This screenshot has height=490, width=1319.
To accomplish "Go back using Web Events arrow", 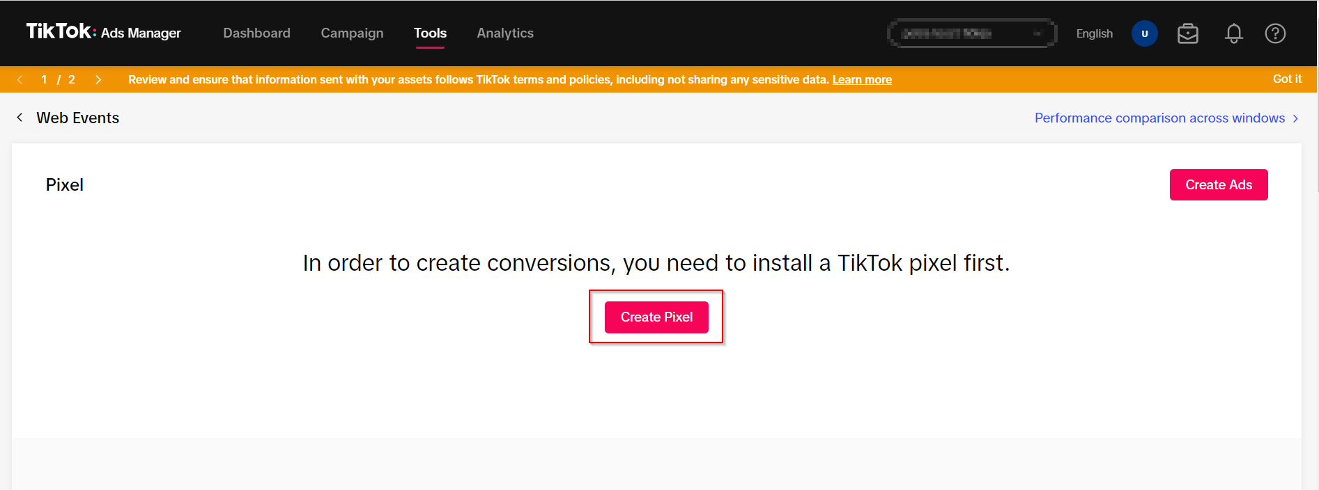I will pyautogui.click(x=20, y=118).
